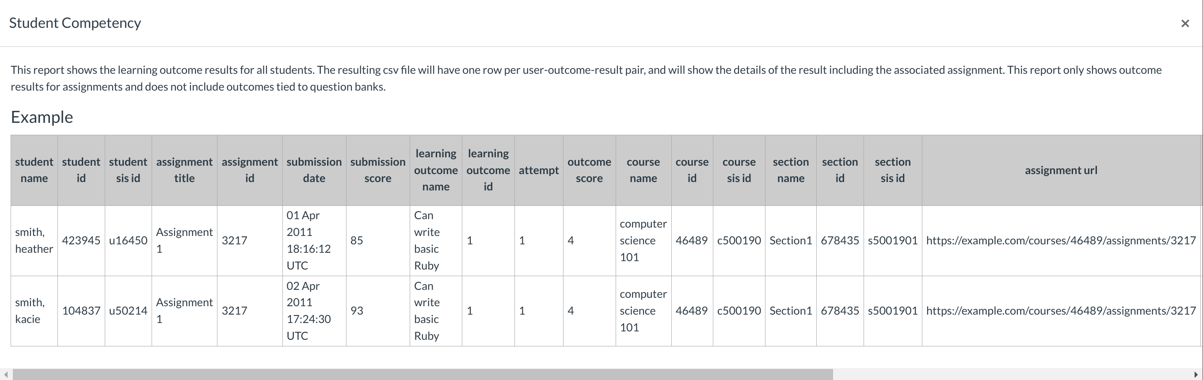Click the 01 Apr 2011 submission date cell
This screenshot has width=1203, height=380.
coord(308,240)
